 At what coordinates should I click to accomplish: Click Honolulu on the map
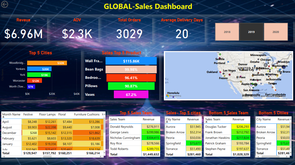coord(173,93)
